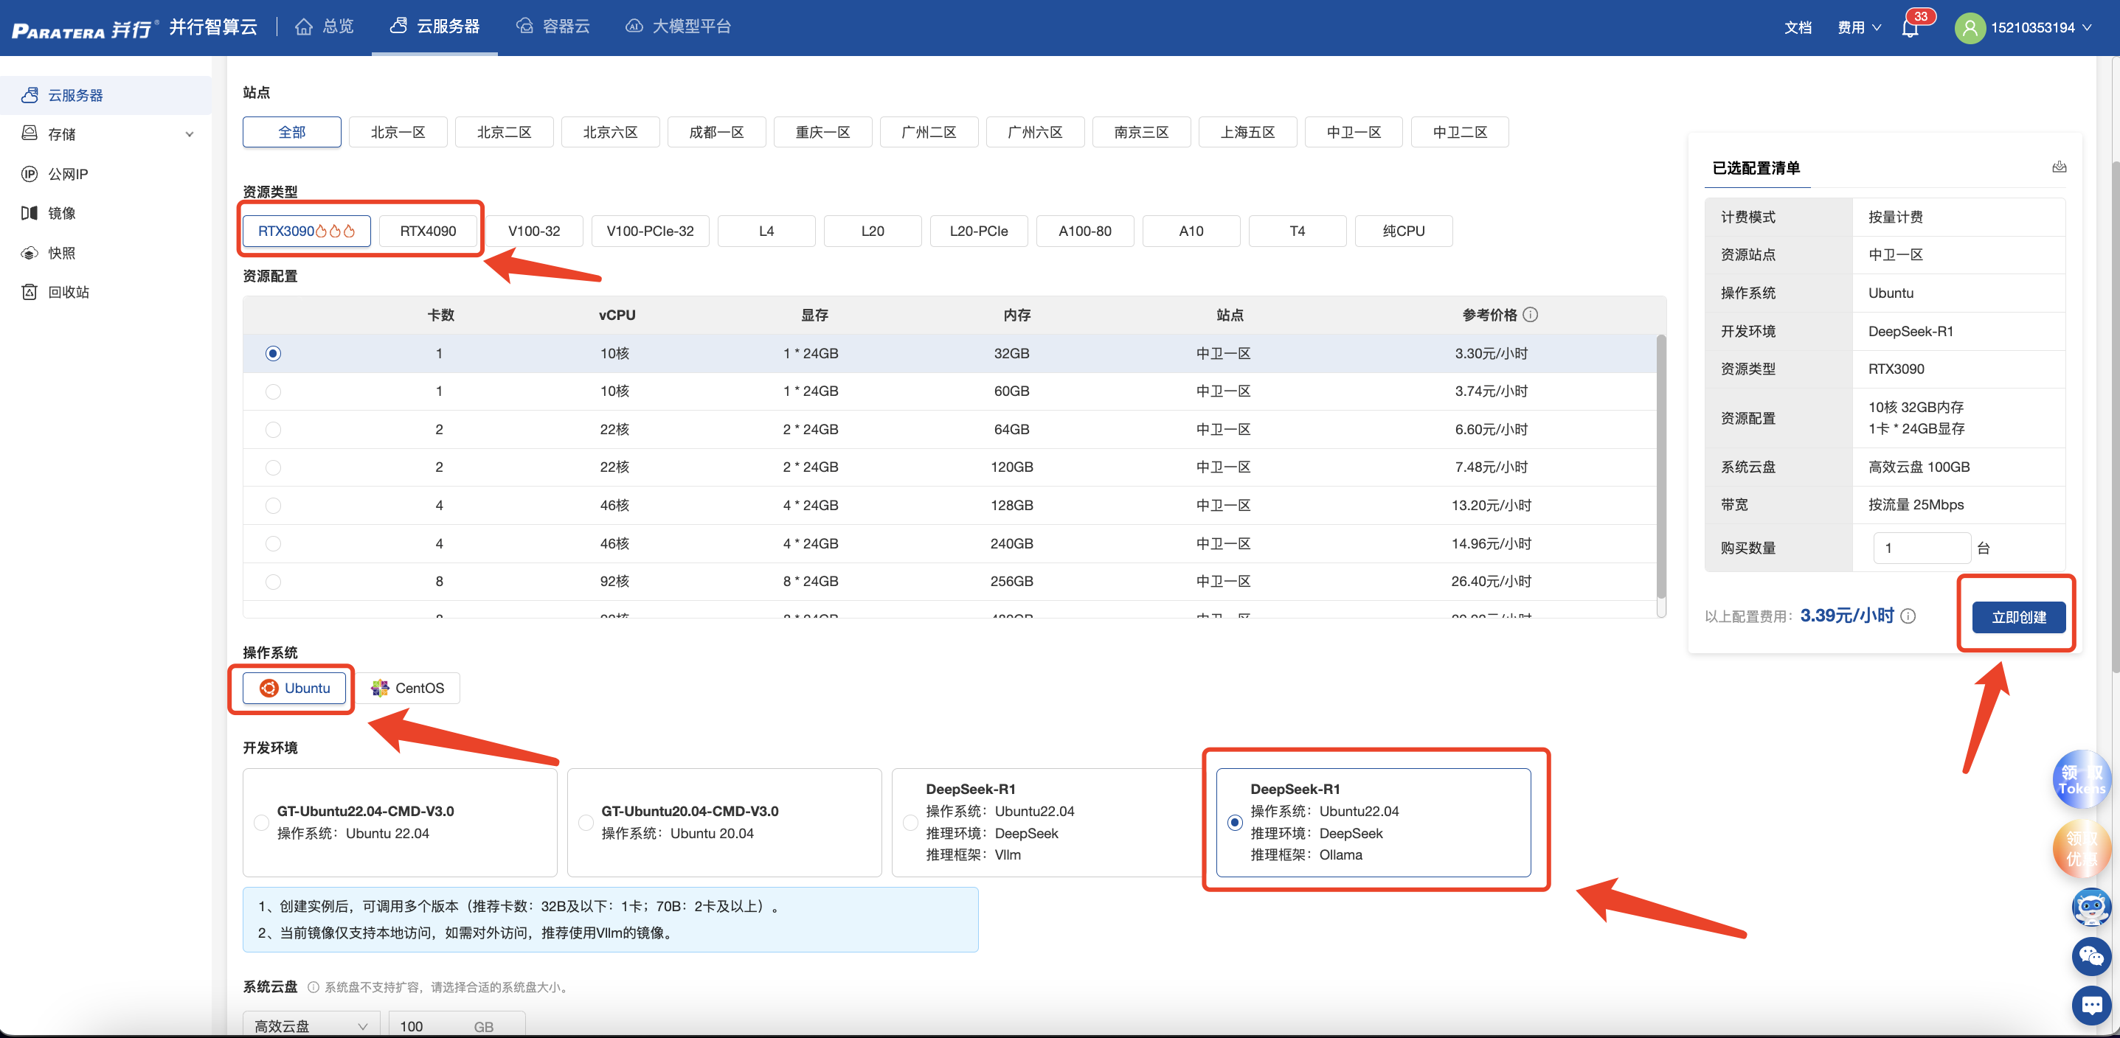Viewport: 2120px width, 1038px height.
Task: Select the GT-Ubuntu20.04-CMD-V3.0 environment
Action: coord(724,823)
